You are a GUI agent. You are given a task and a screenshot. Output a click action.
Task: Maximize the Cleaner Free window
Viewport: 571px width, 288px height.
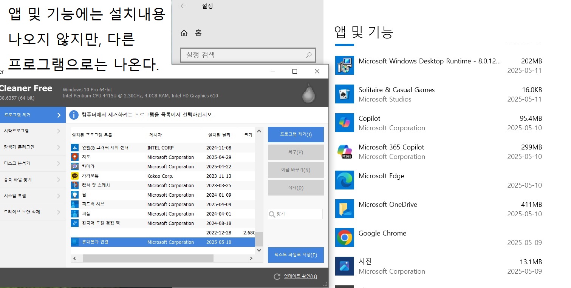coord(295,71)
